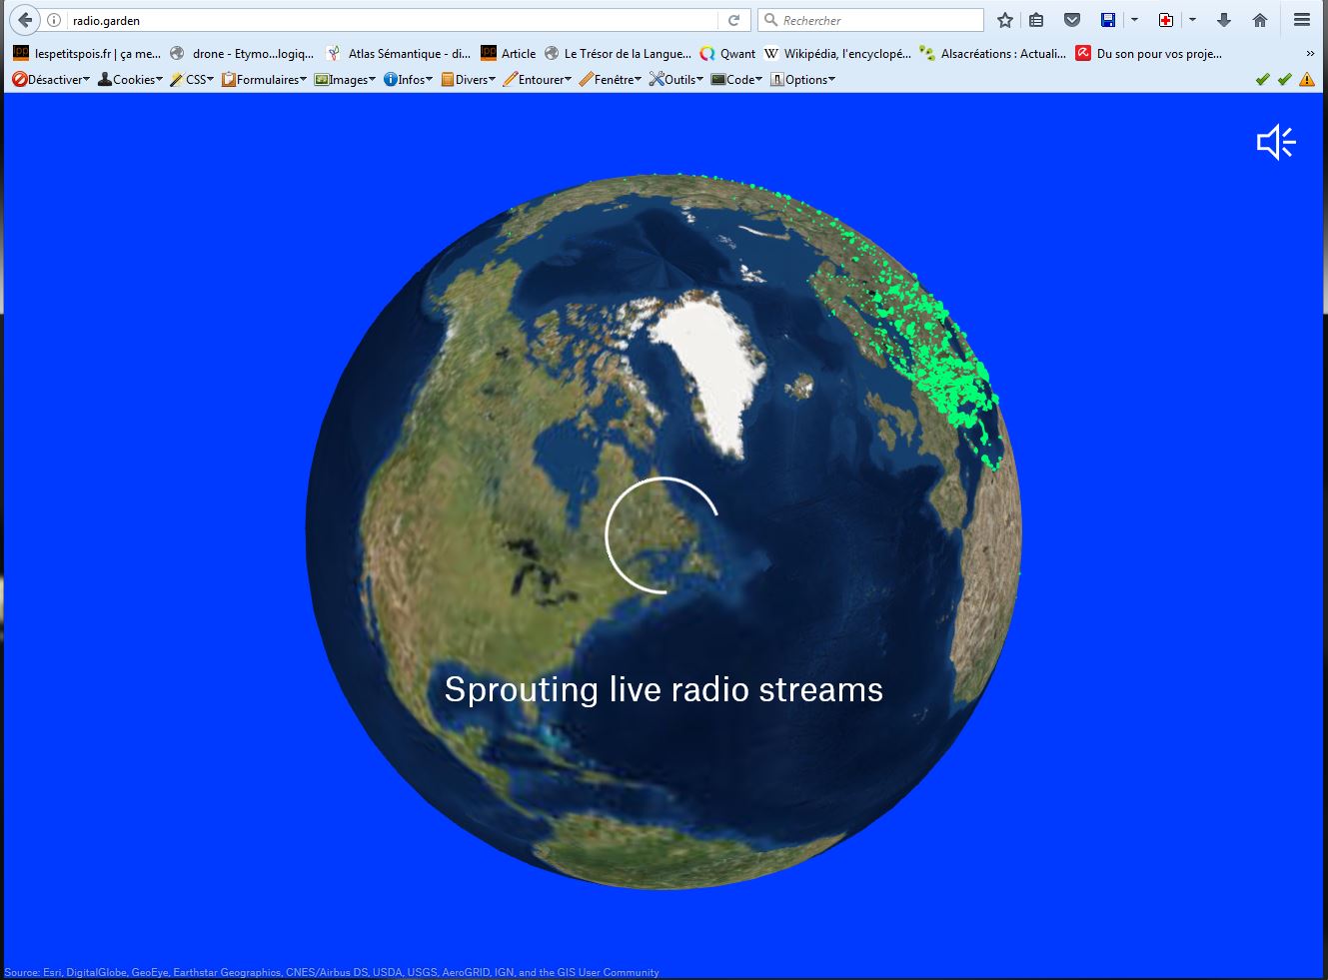This screenshot has width=1328, height=980.
Task: Bookmark this page with the star icon
Action: pyautogui.click(x=1005, y=20)
